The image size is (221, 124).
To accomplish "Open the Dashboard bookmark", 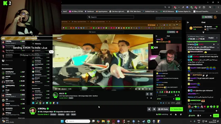I will (89, 12).
